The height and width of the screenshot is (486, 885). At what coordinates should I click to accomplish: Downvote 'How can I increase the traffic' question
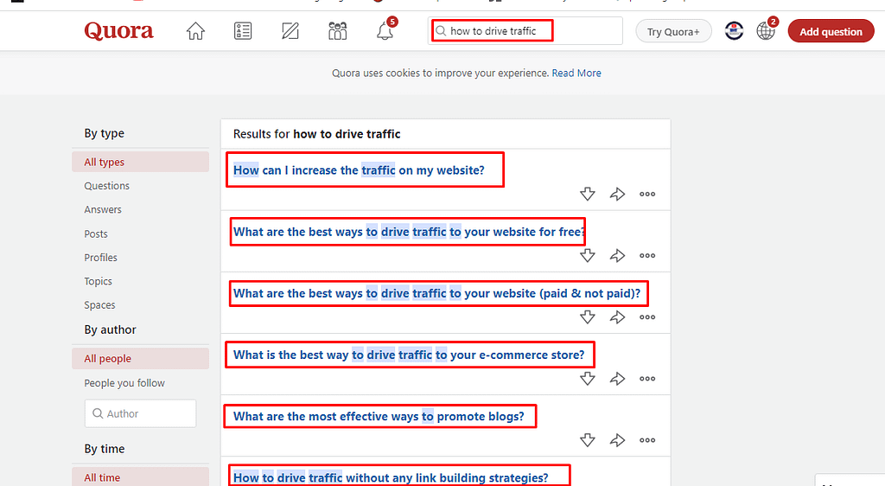tap(588, 195)
